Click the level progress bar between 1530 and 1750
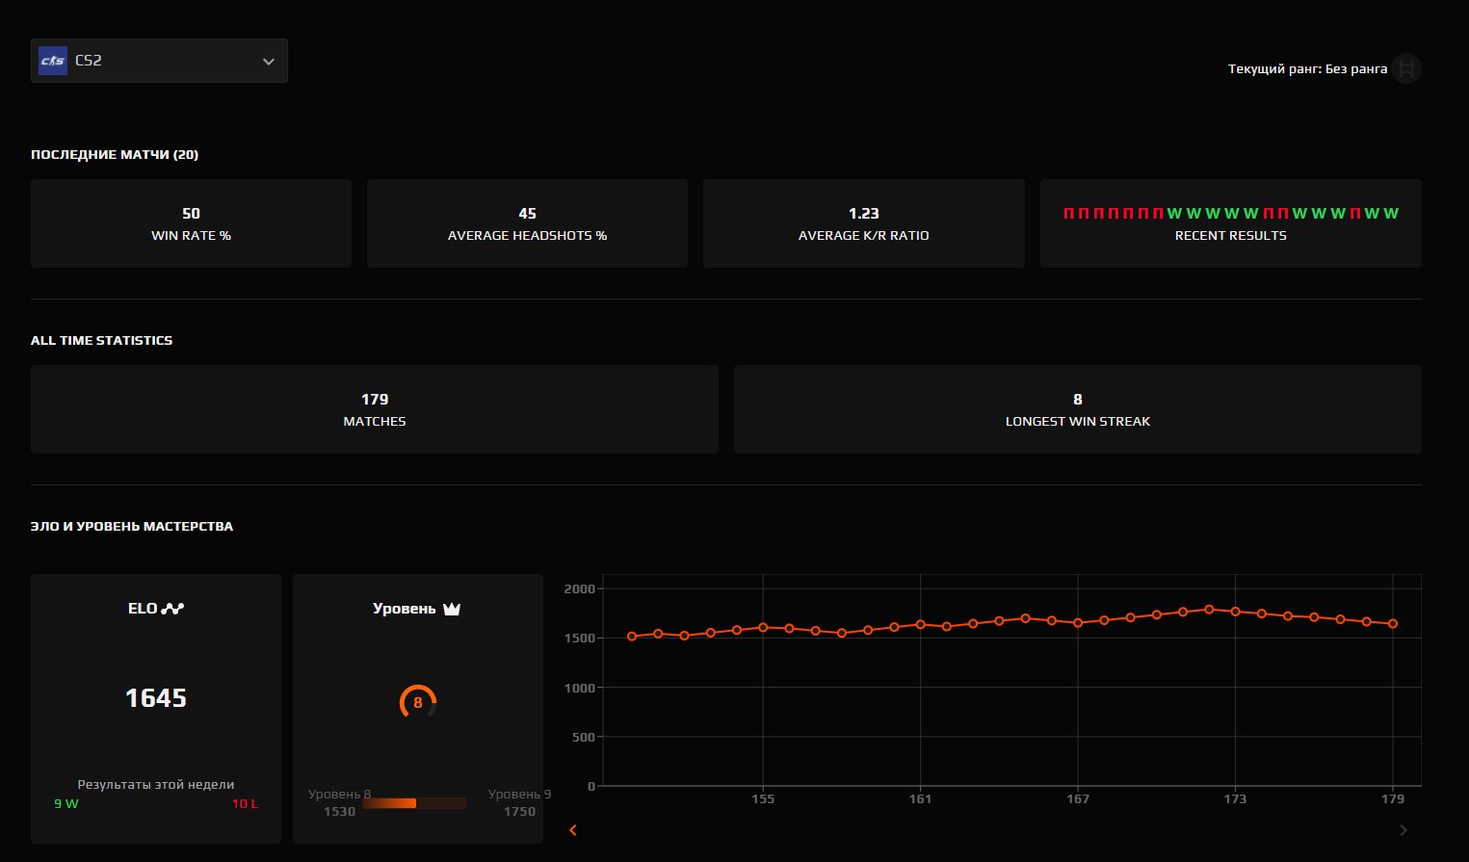 click(414, 803)
